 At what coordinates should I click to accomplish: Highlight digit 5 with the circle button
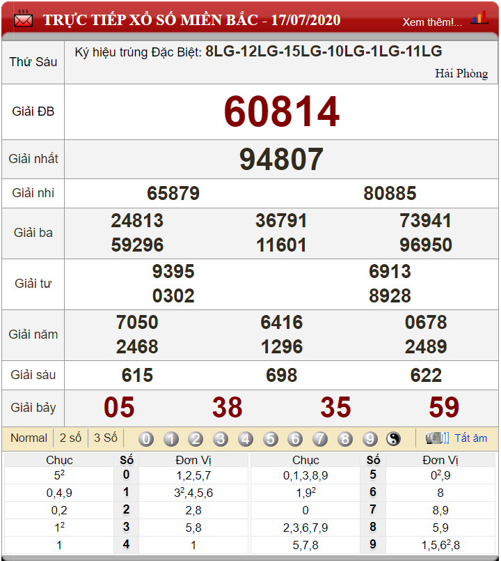point(271,438)
